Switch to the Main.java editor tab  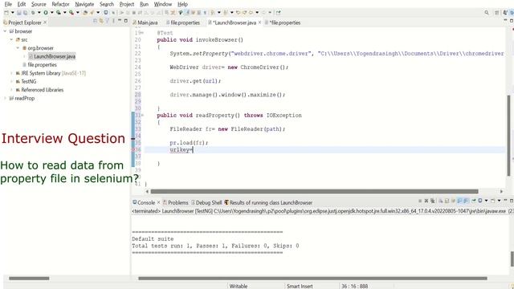click(145, 22)
